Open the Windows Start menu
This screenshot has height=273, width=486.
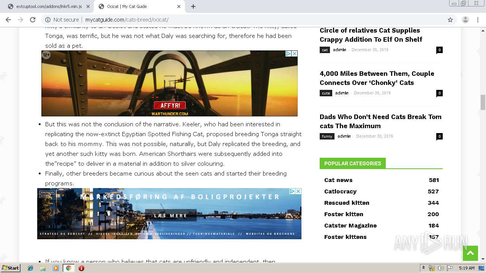coord(11,268)
